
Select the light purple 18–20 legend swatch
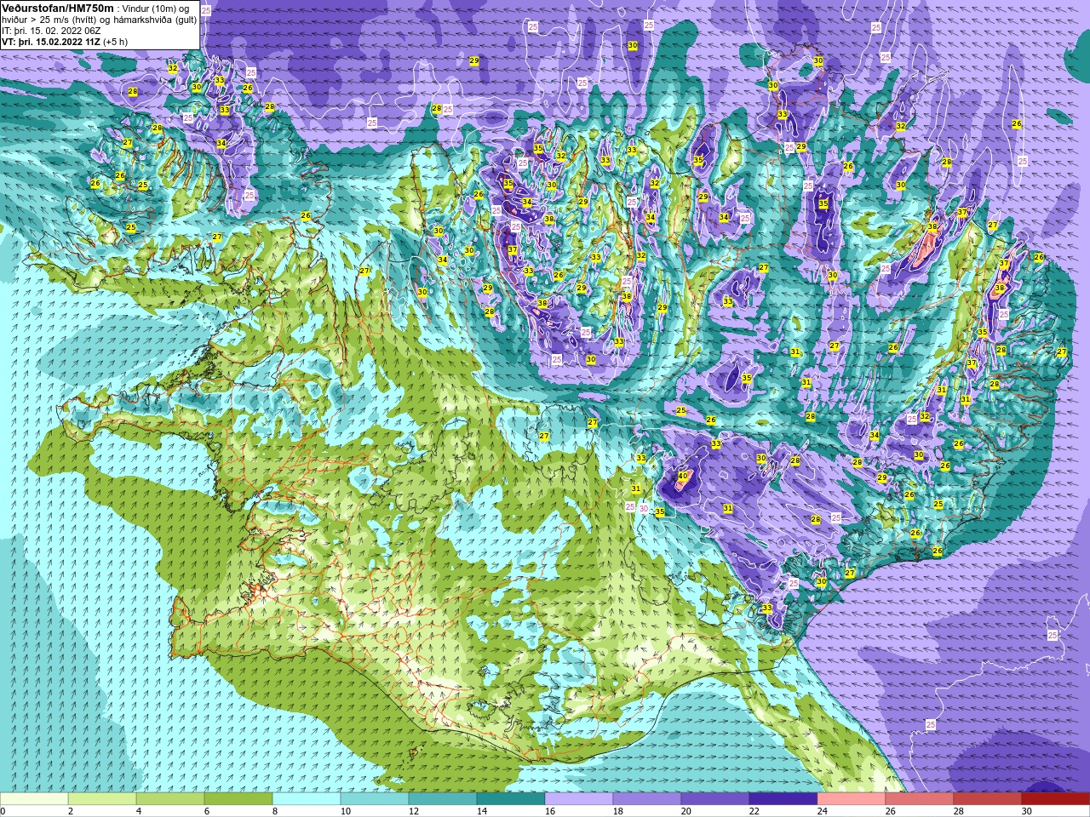click(x=647, y=799)
